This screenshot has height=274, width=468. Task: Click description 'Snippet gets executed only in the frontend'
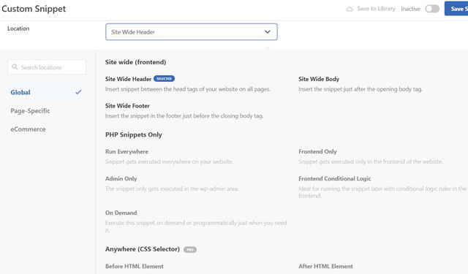click(371, 161)
